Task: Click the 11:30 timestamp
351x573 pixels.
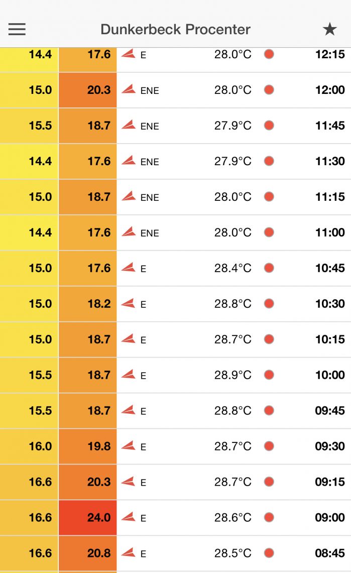Action: point(330,161)
